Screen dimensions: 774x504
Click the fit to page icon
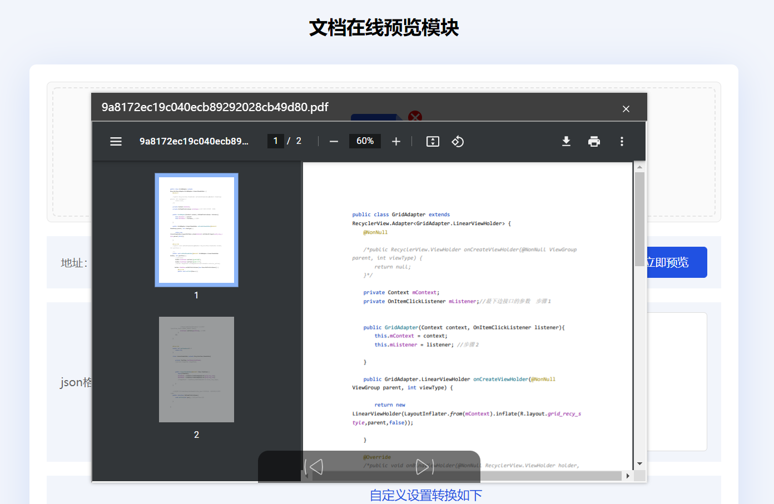pyautogui.click(x=433, y=142)
